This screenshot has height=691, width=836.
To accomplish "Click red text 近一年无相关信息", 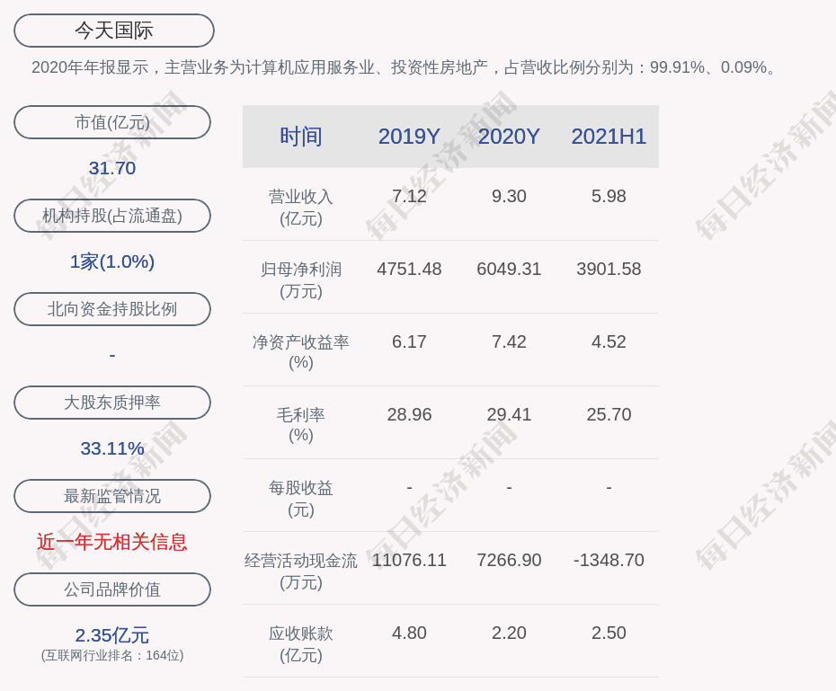I will (112, 542).
